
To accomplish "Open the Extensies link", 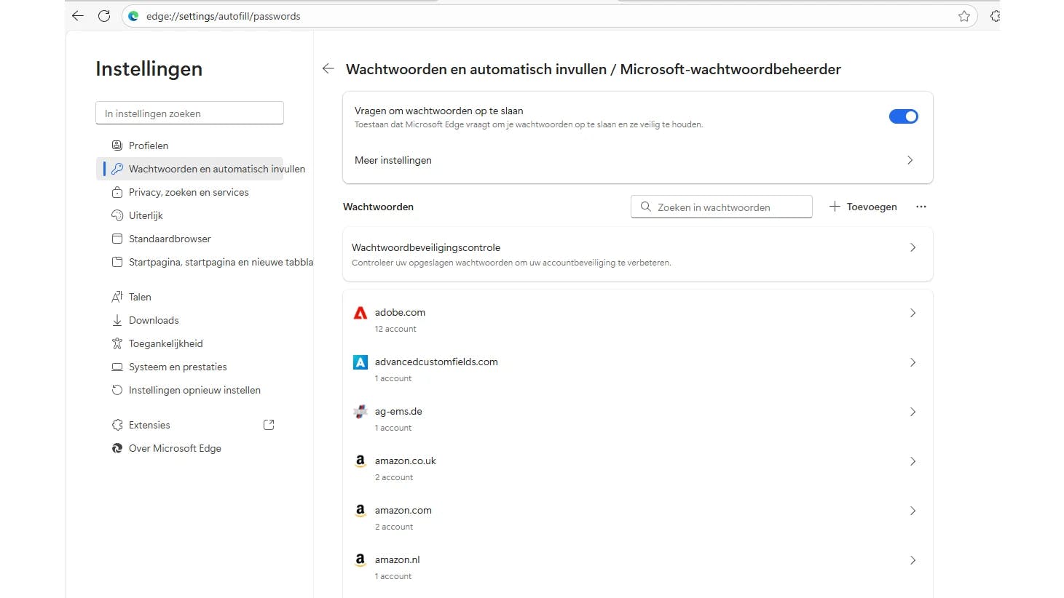I will point(189,425).
